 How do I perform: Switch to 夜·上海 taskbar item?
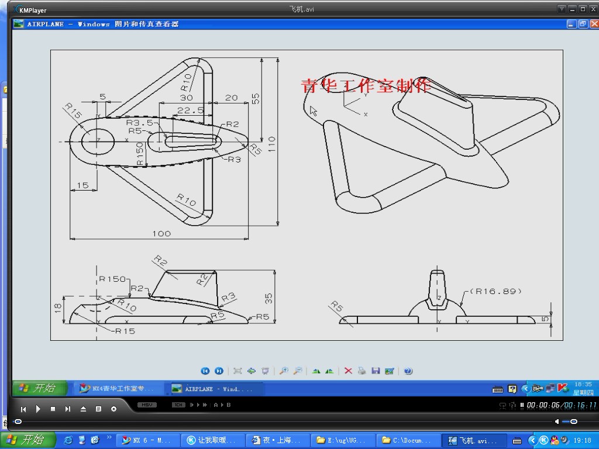[277, 440]
